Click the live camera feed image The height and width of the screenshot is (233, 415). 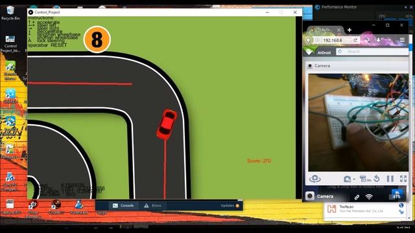coord(358,122)
